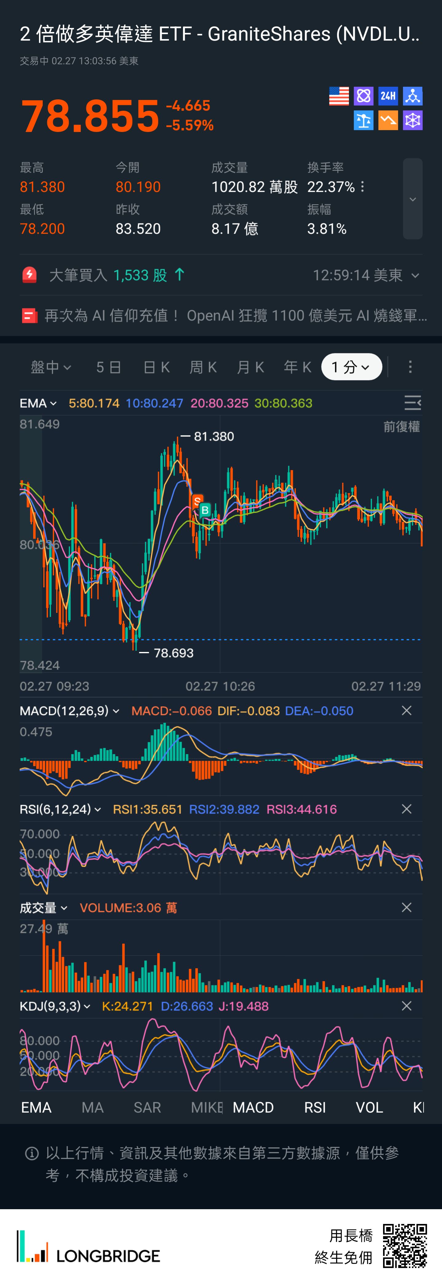The image size is (442, 1283).
Task: Tap the US flag market icon
Action: pos(339,96)
